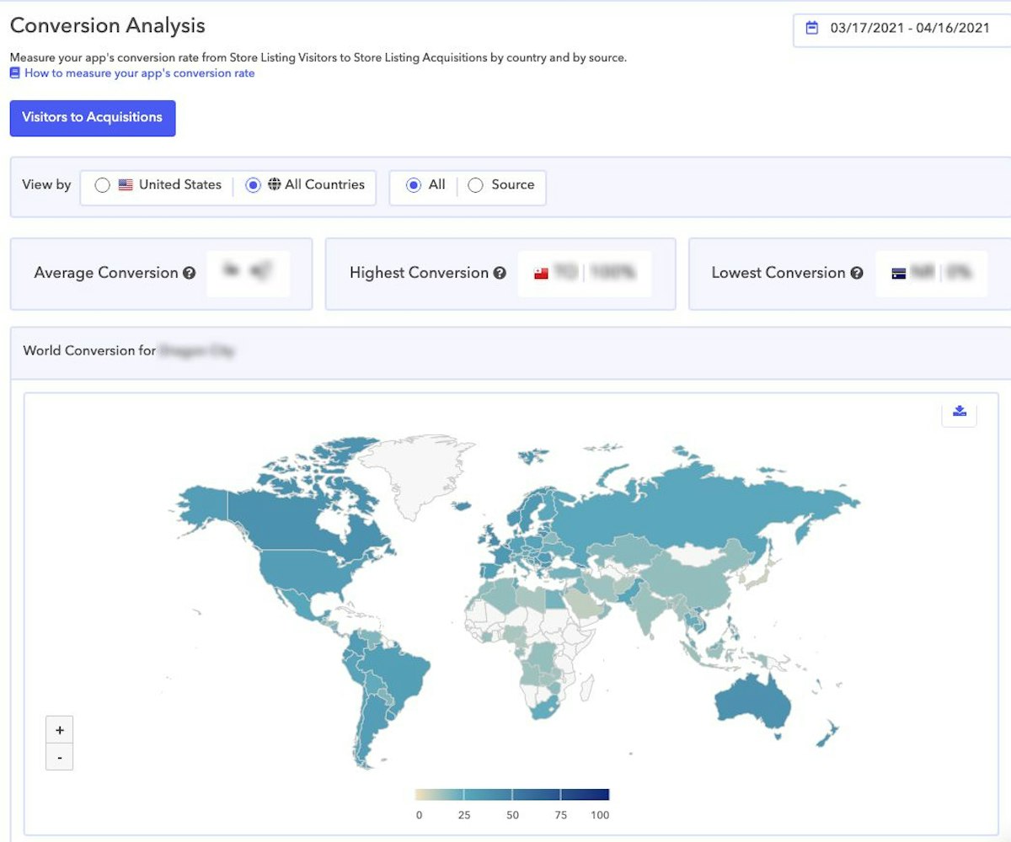The width and height of the screenshot is (1011, 842).
Task: Enable the All option radio button
Action: pyautogui.click(x=413, y=185)
